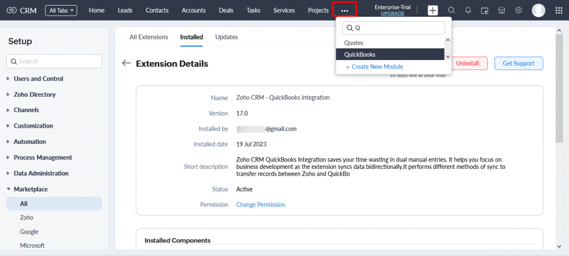Click the module dropdown list scroll-up arrow
Image resolution: width=569 pixels, height=256 pixels.
pos(447,40)
